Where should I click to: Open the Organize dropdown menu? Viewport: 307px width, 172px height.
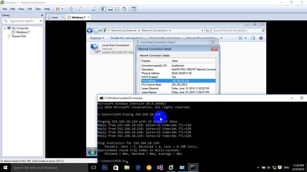pos(97,38)
